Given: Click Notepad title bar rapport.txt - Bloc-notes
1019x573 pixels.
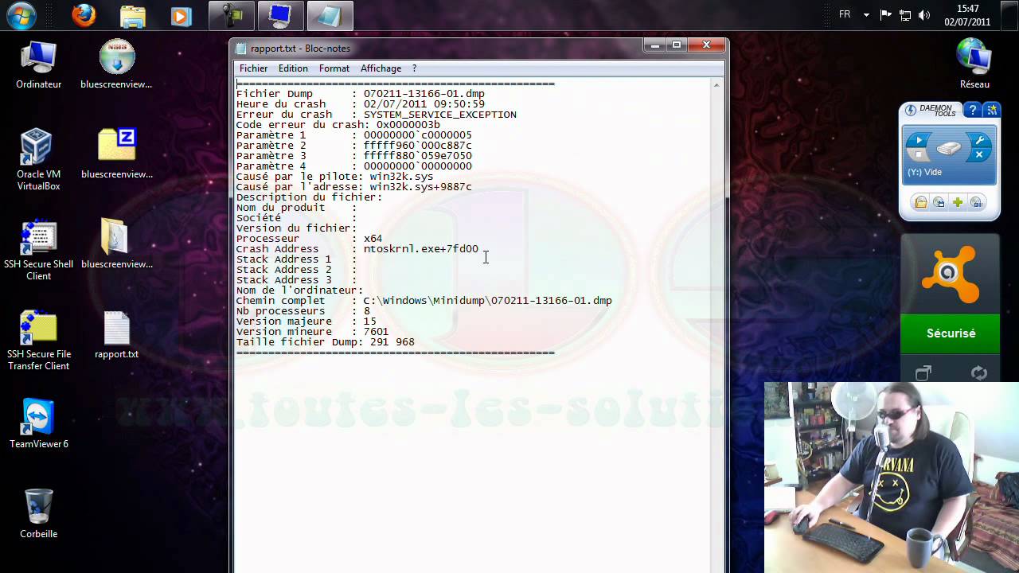Looking at the screenshot, I should [x=300, y=49].
